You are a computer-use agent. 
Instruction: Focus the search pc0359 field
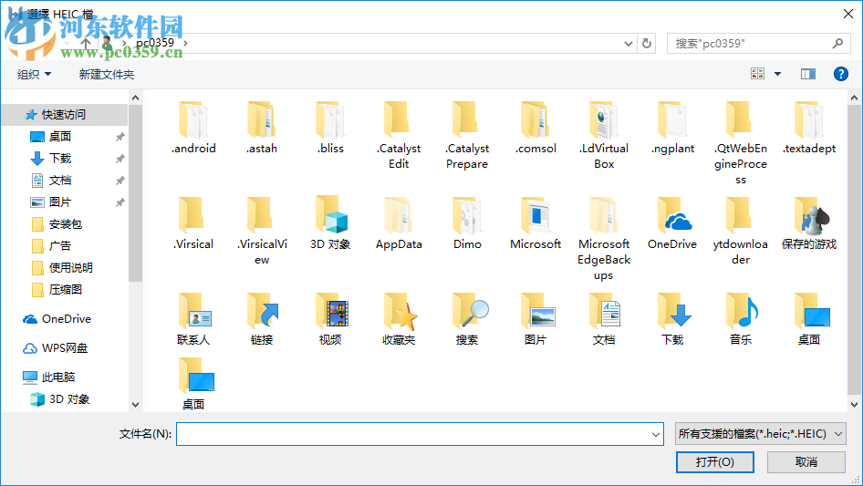pos(758,44)
